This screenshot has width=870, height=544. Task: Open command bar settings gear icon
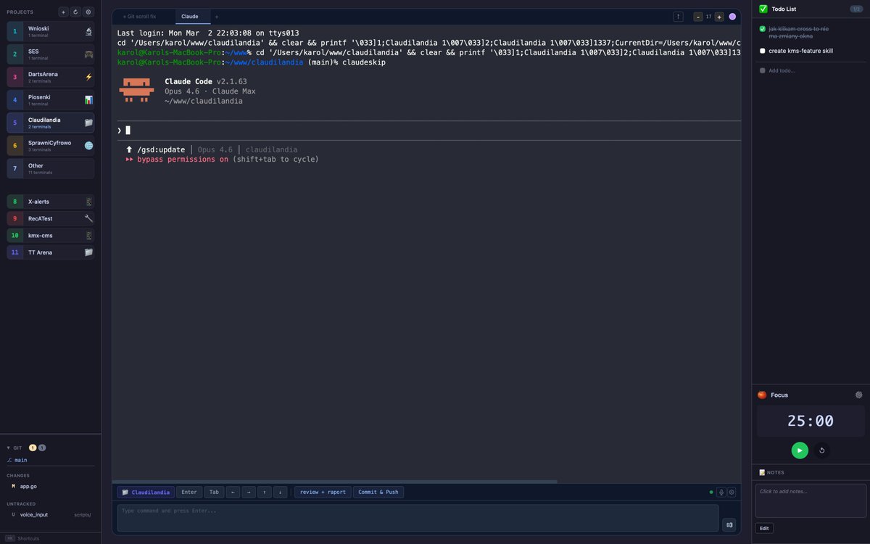click(x=732, y=492)
